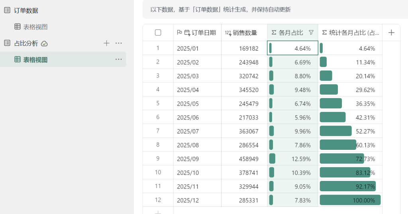Click the grid icon beside the unselected 表格视图

click(x=18, y=27)
